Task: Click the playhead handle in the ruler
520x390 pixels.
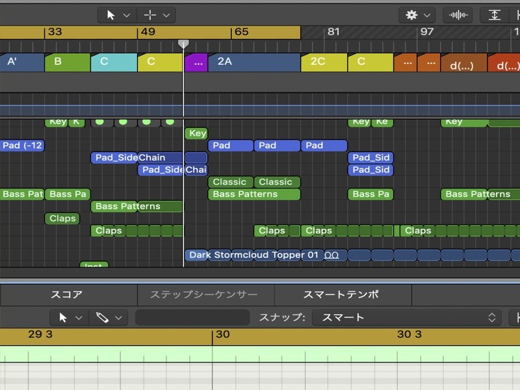Action: [183, 44]
